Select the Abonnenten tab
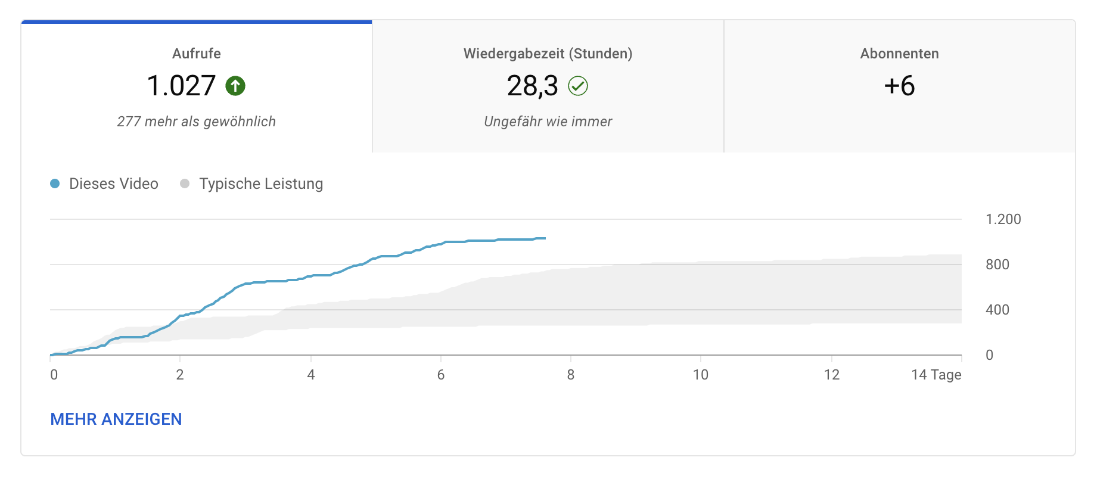The width and height of the screenshot is (1094, 479). point(899,54)
